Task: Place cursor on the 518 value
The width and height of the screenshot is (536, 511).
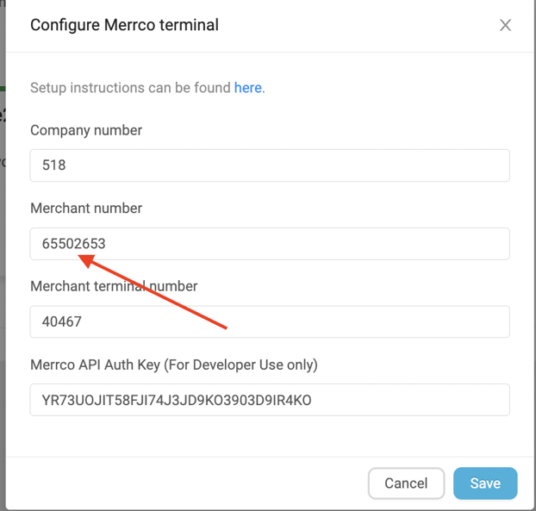Action: point(54,165)
